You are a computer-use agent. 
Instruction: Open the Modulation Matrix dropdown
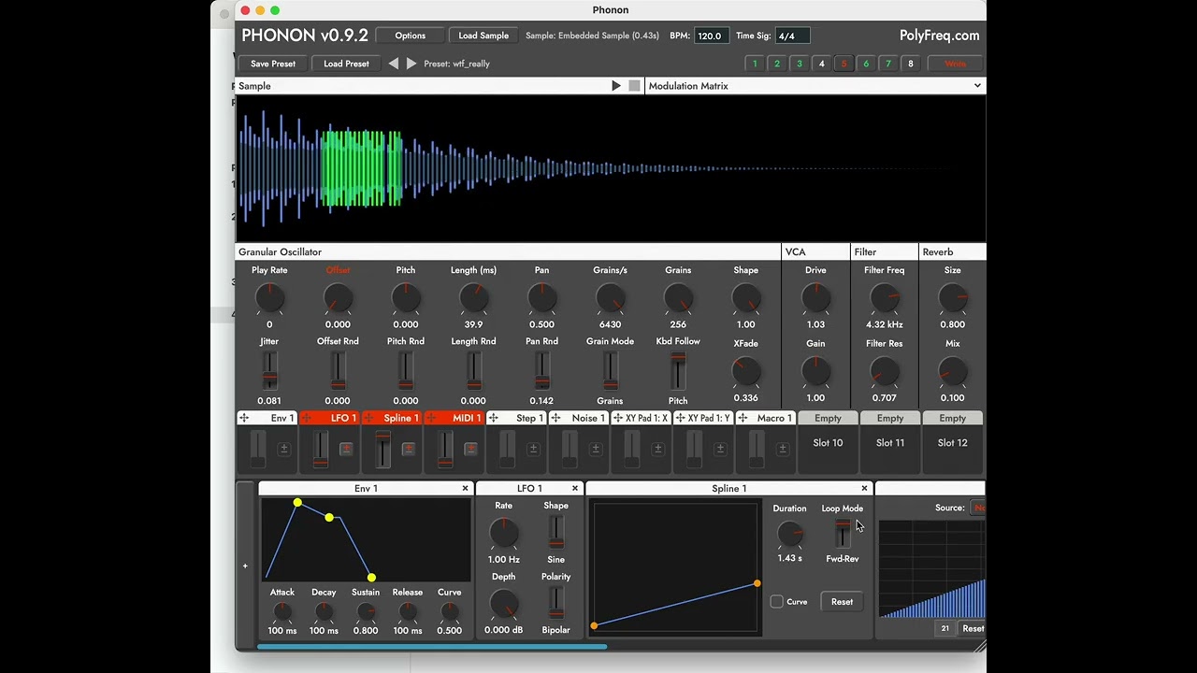[815, 86]
